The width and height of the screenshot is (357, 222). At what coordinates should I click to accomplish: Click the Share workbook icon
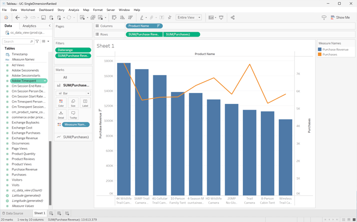pyautogui.click(x=233, y=18)
